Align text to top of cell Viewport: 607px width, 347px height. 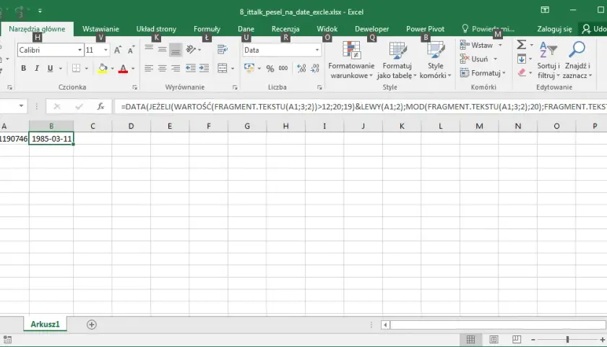pos(149,49)
